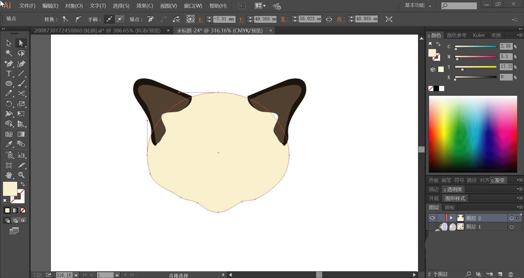Open the 效果(C) menu
The width and height of the screenshot is (524, 278).
coord(144,6)
